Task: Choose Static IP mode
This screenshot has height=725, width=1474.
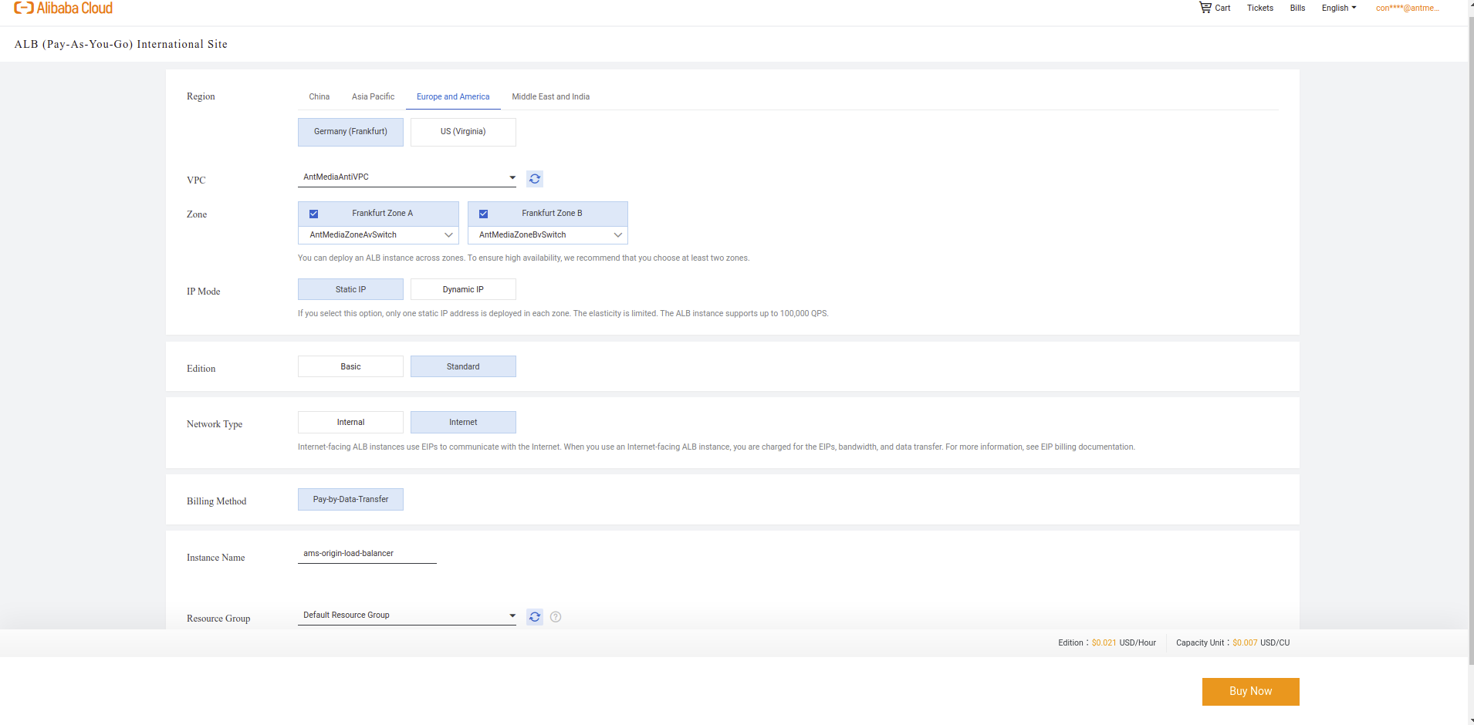Action: point(350,289)
